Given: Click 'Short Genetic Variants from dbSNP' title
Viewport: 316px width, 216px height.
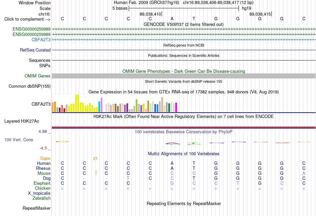Looking at the screenshot, I should click(x=184, y=81).
